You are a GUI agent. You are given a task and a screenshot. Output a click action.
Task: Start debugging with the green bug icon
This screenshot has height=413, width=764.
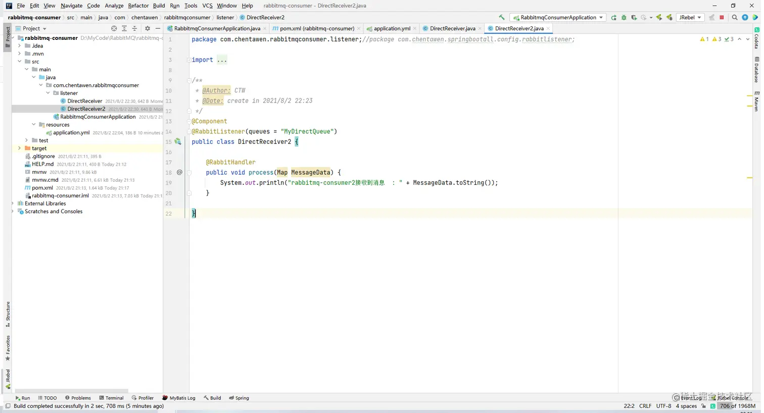624,17
